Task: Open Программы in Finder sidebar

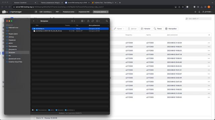Action: point(13,46)
